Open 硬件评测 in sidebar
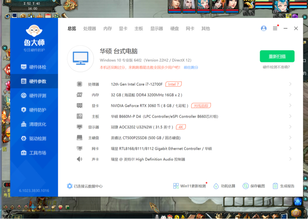The width and height of the screenshot is (308, 219). 34,96
